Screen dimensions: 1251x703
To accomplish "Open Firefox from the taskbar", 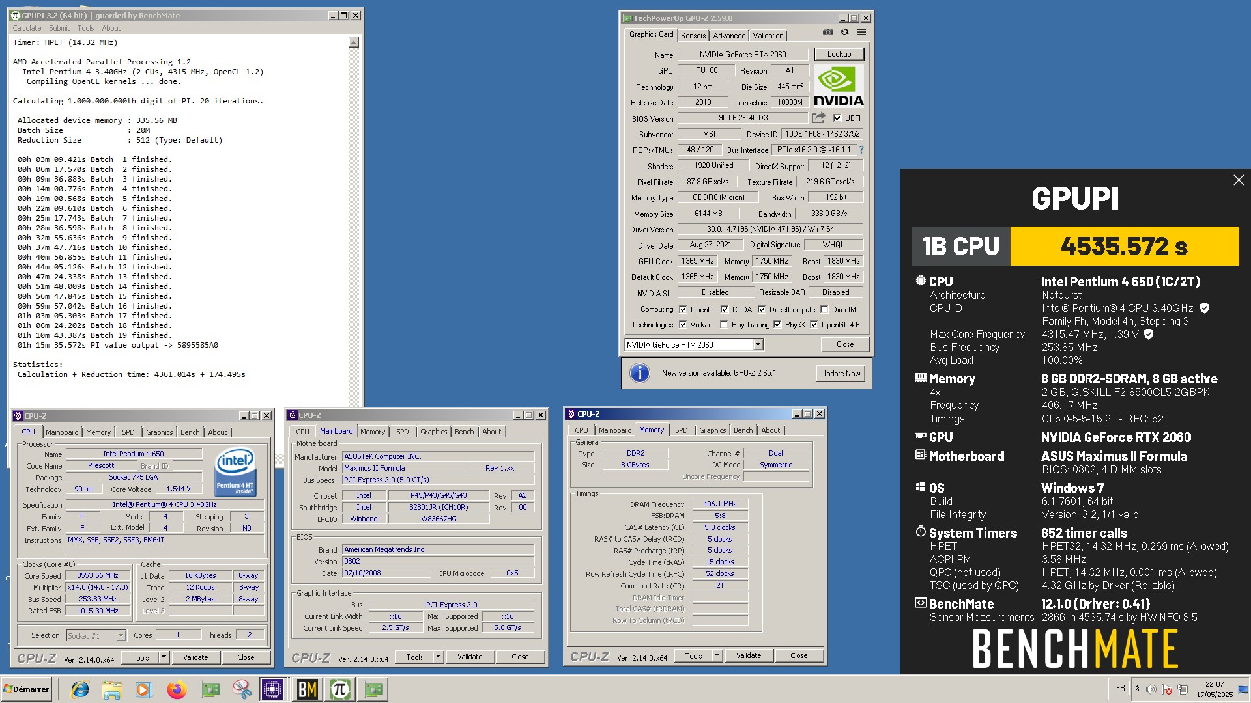I will [177, 689].
